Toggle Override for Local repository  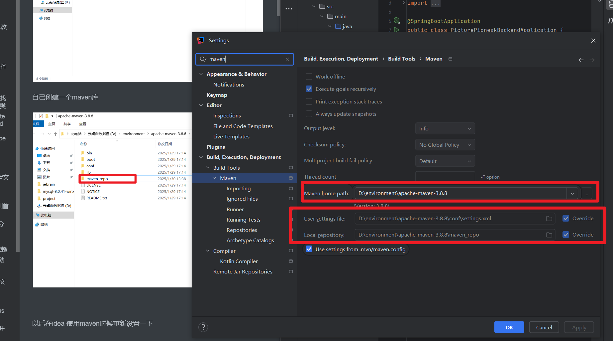tap(566, 235)
